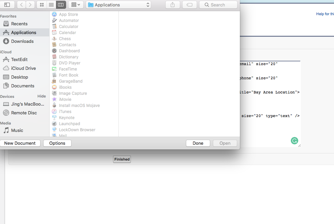This screenshot has width=334, height=224.
Task: Select "Chess" text in app list
Action: (x=65, y=38)
